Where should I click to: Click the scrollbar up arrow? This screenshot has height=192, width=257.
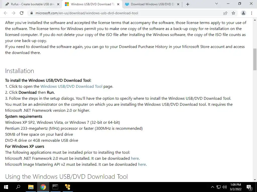(x=255, y=20)
